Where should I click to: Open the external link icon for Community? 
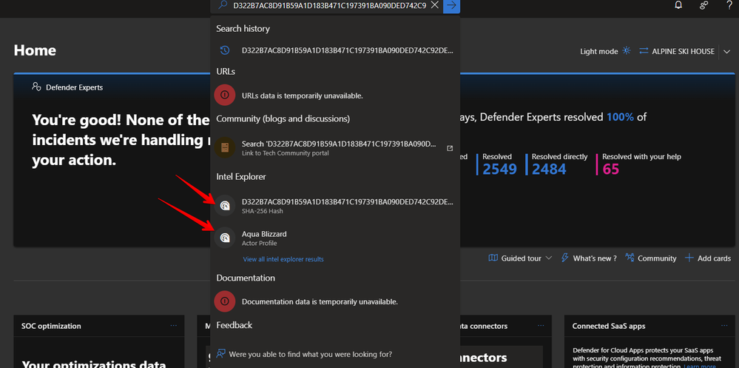pos(450,148)
